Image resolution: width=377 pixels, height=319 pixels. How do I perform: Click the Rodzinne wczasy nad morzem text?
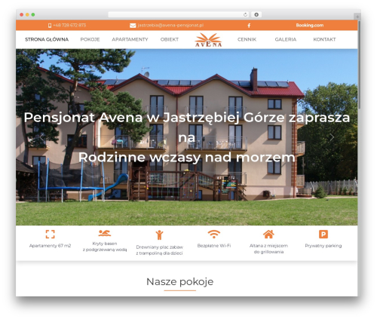coord(186,158)
